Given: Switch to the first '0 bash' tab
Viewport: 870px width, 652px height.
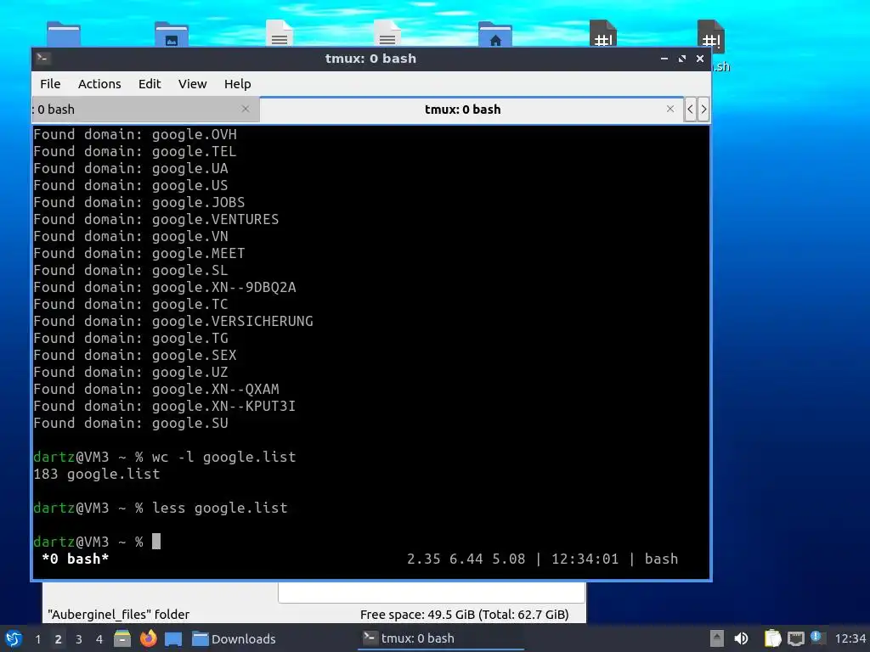Looking at the screenshot, I should pos(144,110).
